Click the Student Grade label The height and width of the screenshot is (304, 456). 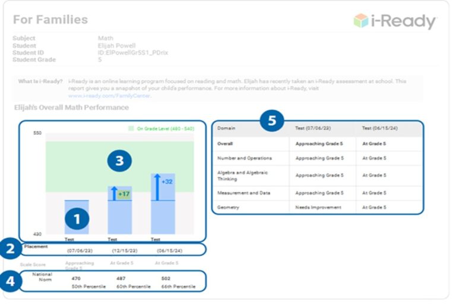pyautogui.click(x=34, y=59)
